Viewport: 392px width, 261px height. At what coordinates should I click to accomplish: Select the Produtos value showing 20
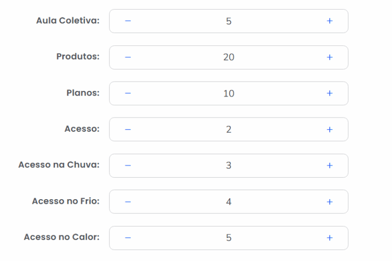[229, 57]
